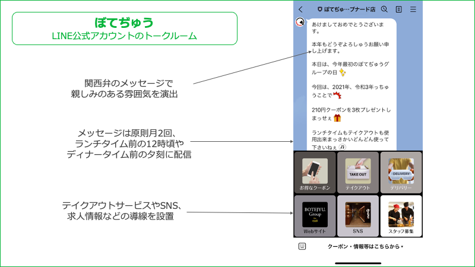Open the デリバリー tile
The image size is (475, 267).
coord(401,173)
